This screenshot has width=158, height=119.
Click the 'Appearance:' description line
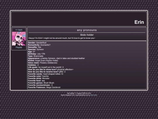point(56,58)
